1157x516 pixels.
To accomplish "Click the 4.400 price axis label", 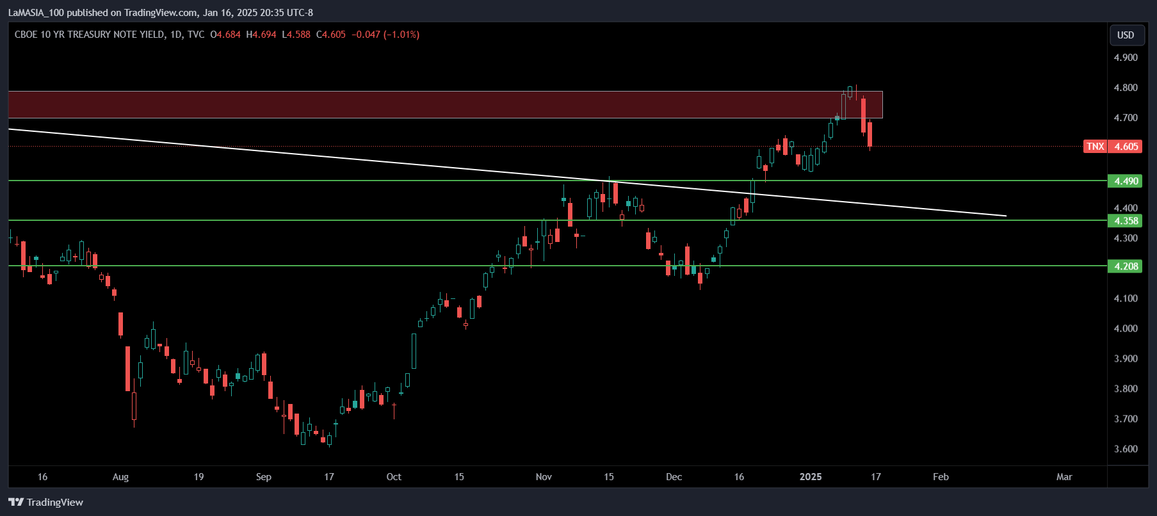I will tap(1126, 208).
